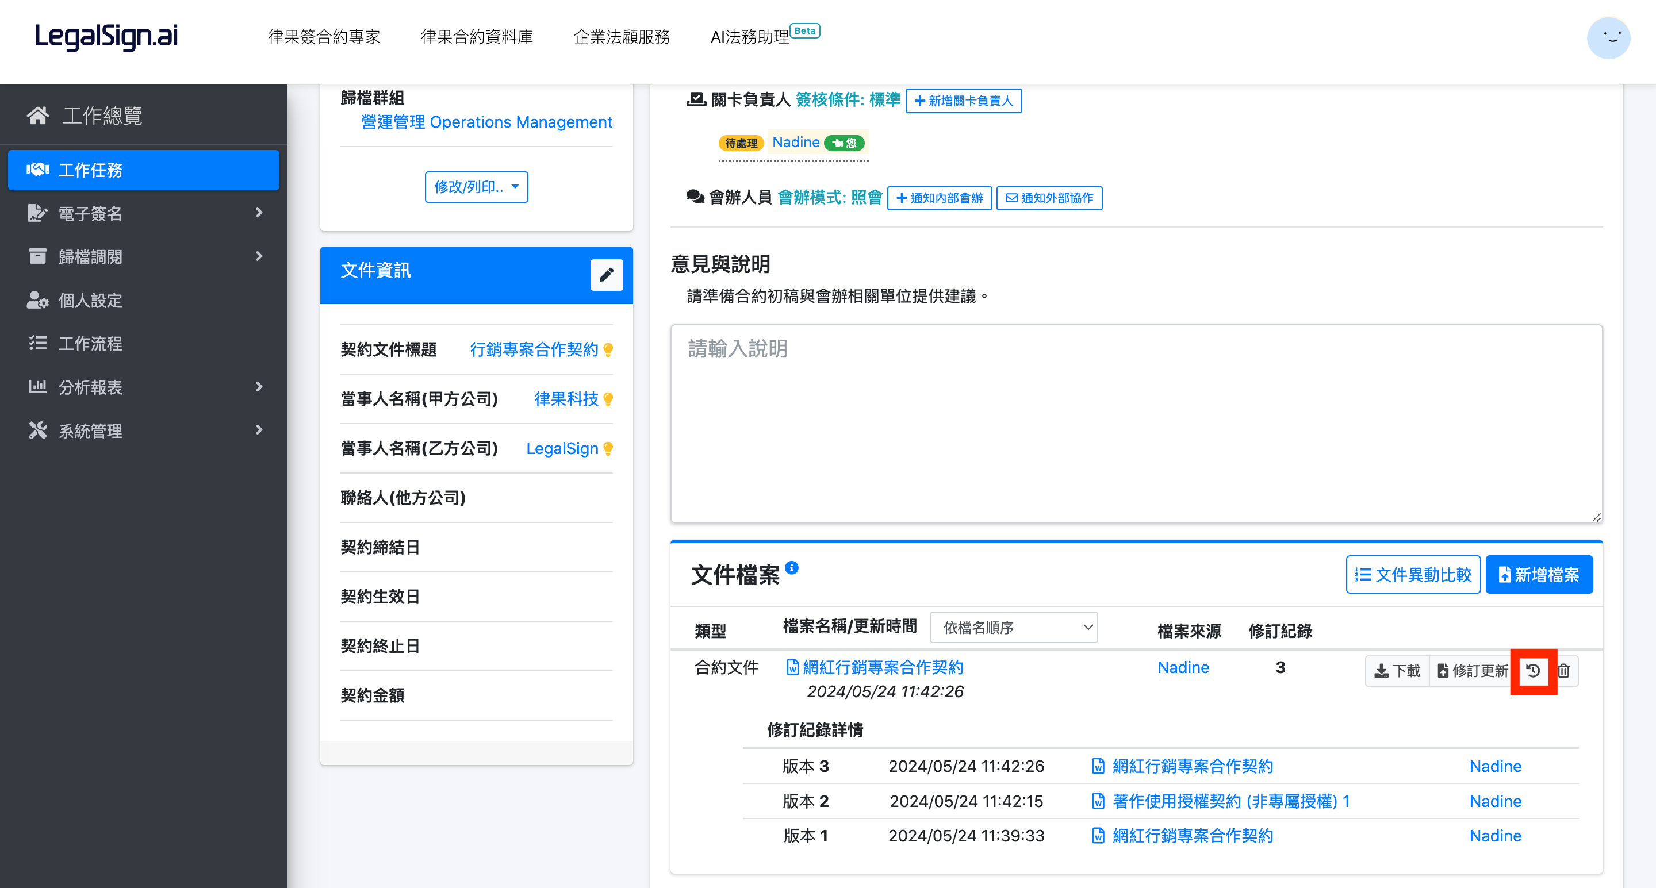Click the 下載 button for the file
Viewport: 1656px width, 888px height.
click(1397, 671)
